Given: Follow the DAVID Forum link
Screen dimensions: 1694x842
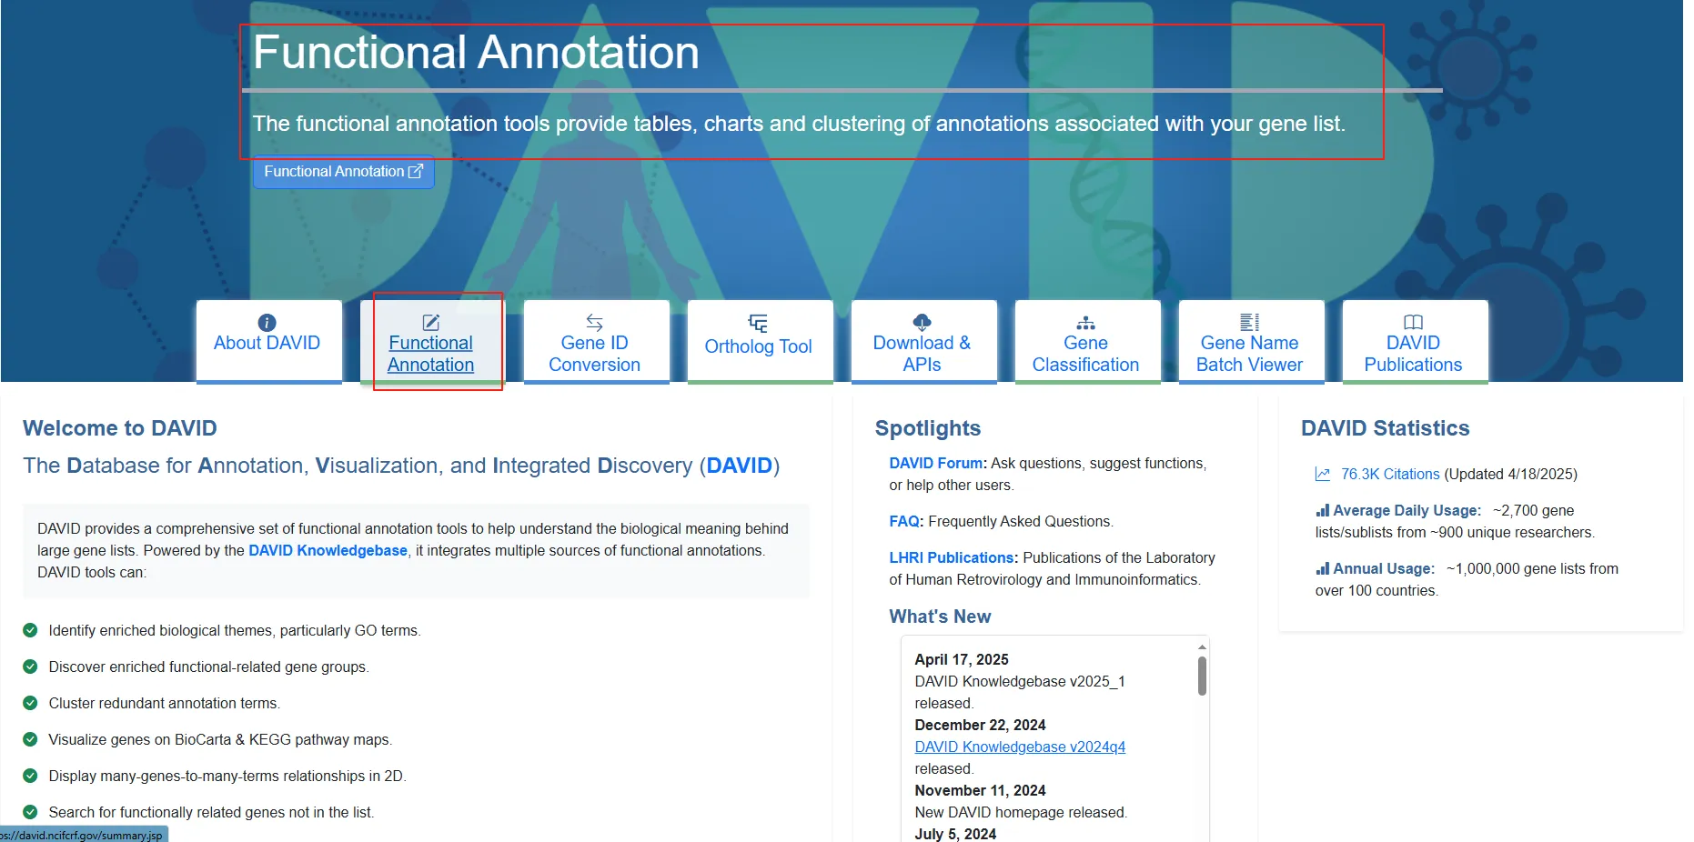Looking at the screenshot, I should coord(935,463).
